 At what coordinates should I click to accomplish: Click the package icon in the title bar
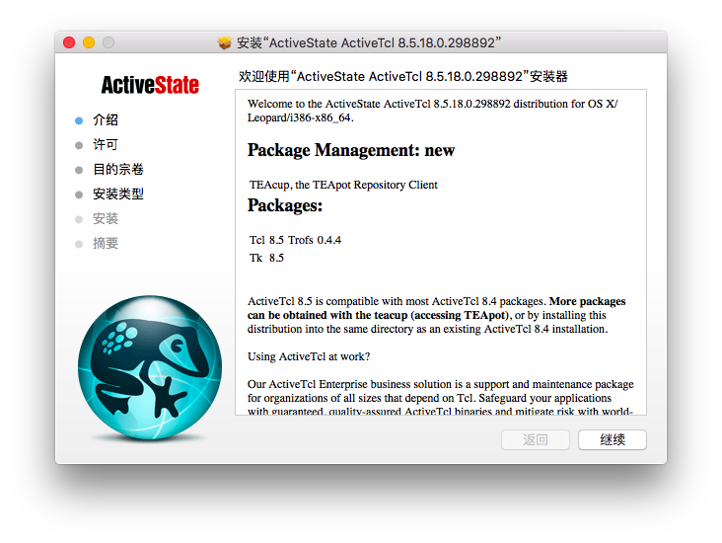click(224, 42)
